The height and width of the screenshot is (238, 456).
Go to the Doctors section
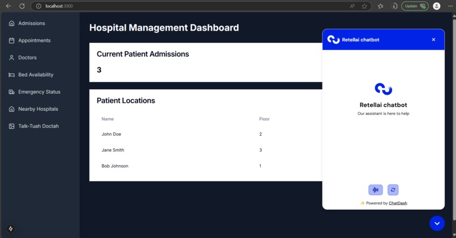(23, 58)
